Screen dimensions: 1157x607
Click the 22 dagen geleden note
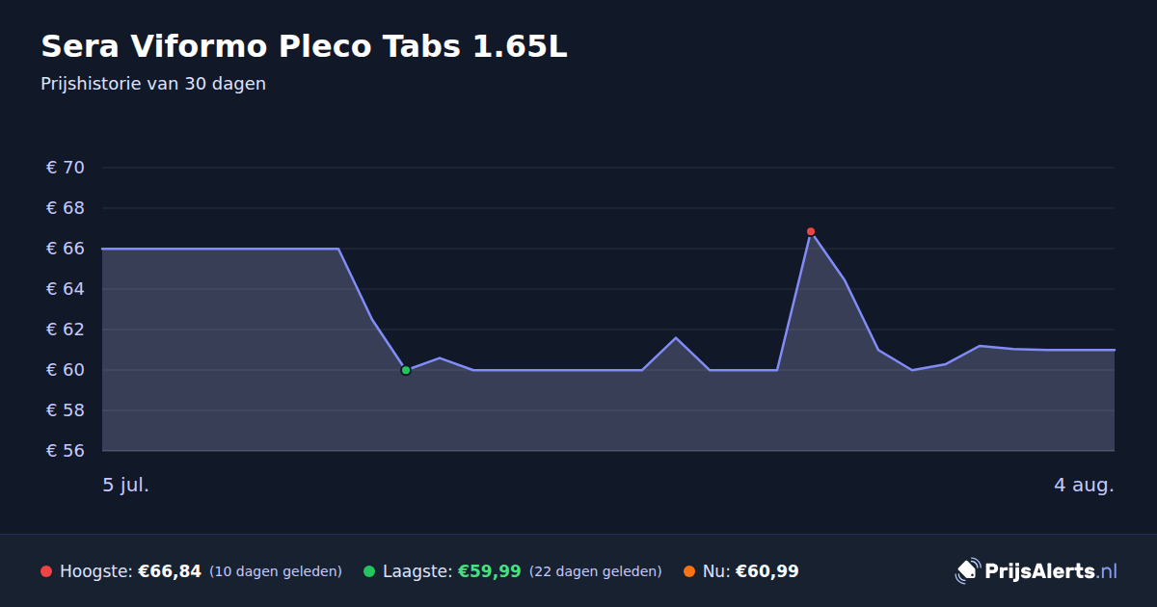[596, 571]
